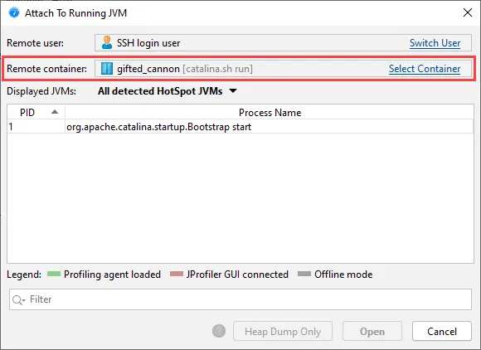The width and height of the screenshot is (481, 350).
Task: Click the green Profiling agent loaded swatch
Action: 54,274
